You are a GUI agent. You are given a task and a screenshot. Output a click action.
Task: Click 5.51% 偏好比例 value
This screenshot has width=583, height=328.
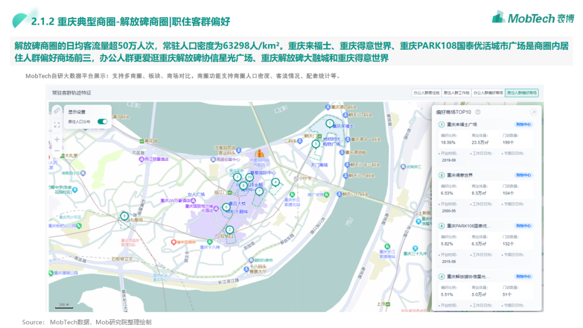coord(447,295)
